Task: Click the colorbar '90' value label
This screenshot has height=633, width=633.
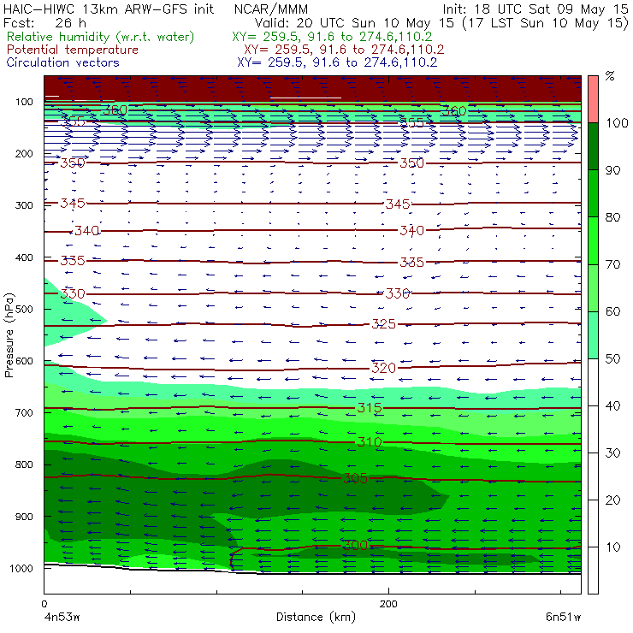Action: (x=612, y=170)
